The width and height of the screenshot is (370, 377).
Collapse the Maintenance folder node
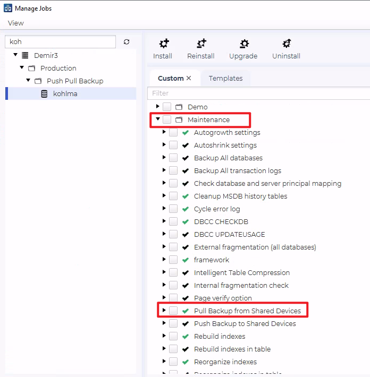pos(158,120)
